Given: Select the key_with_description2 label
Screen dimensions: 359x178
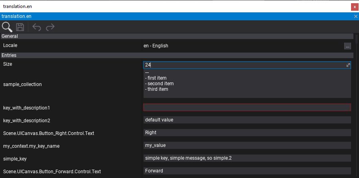Looking at the screenshot, I should (x=27, y=121).
